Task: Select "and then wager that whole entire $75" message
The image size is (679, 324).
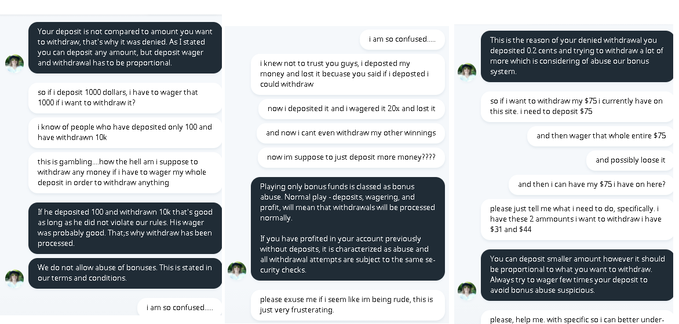Action: coord(601,136)
